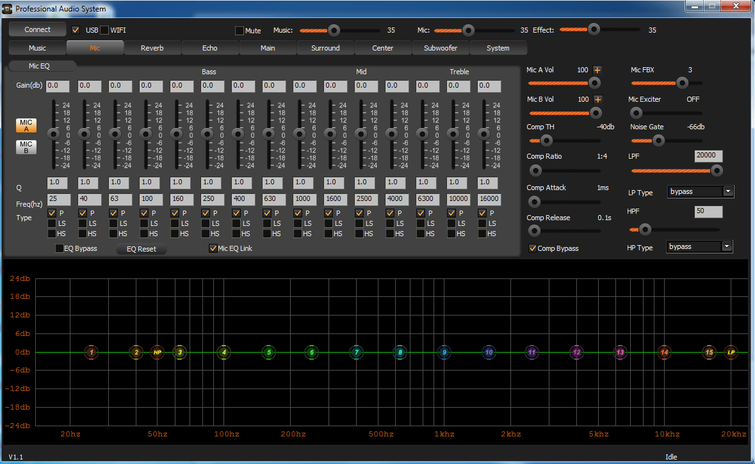This screenshot has height=464, width=755.
Task: Toggle the Mute checkbox
Action: pos(240,31)
